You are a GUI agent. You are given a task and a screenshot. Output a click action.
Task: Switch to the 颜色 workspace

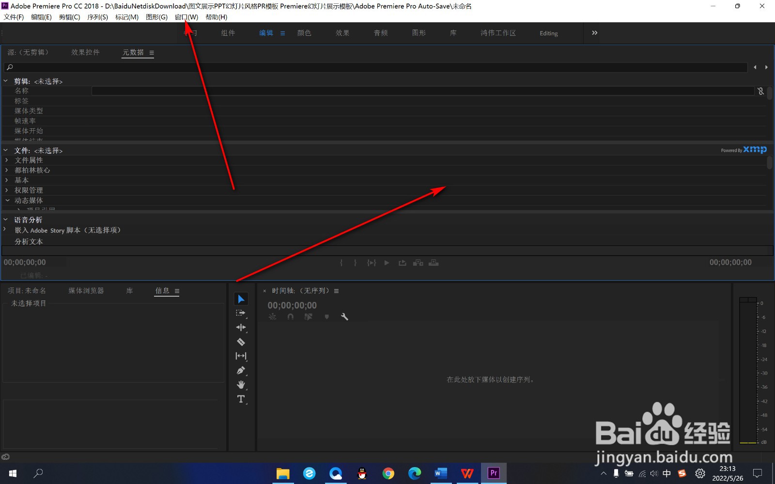304,33
